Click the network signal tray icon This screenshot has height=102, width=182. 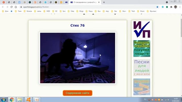click(166, 100)
